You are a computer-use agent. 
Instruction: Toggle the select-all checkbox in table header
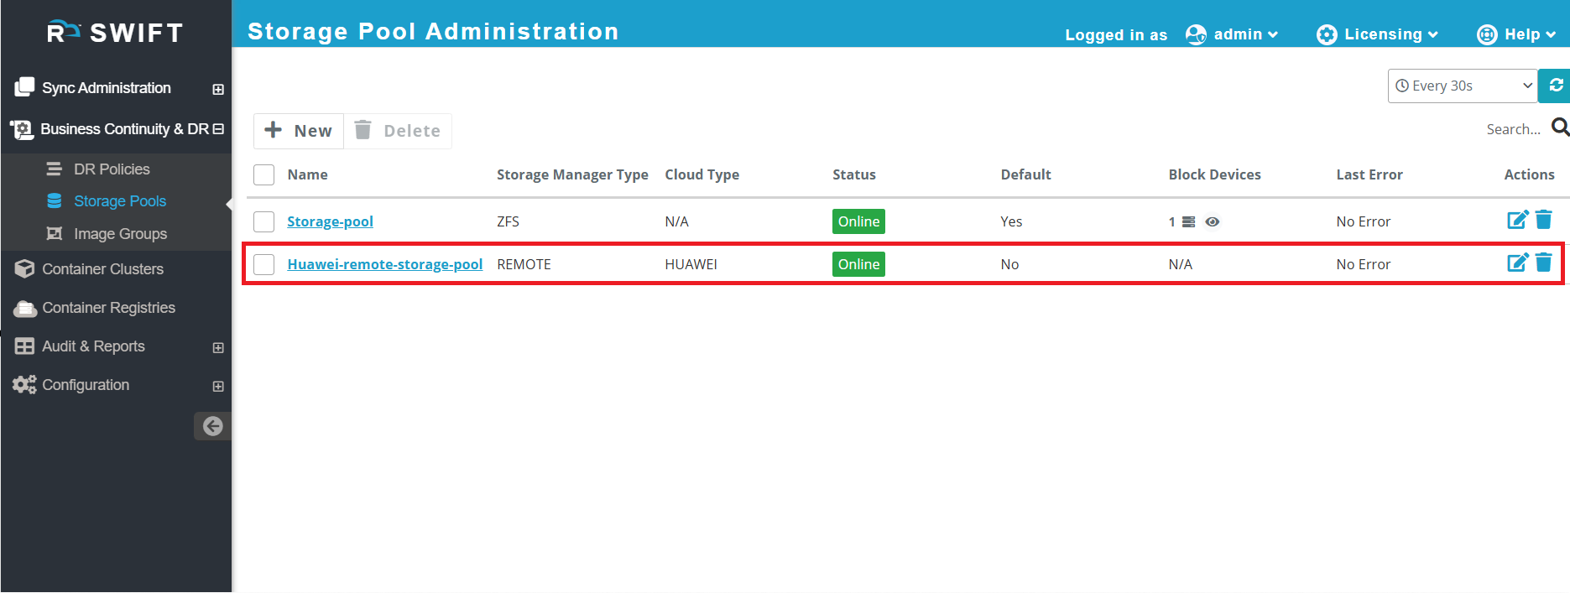[264, 174]
